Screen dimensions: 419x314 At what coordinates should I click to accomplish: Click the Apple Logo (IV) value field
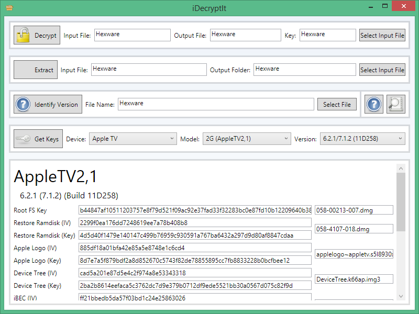195,248
